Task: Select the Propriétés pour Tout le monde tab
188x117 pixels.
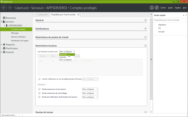Action: click(x=63, y=14)
